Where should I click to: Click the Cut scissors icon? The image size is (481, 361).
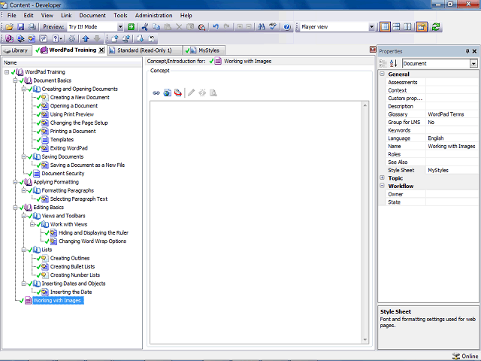pos(145,27)
